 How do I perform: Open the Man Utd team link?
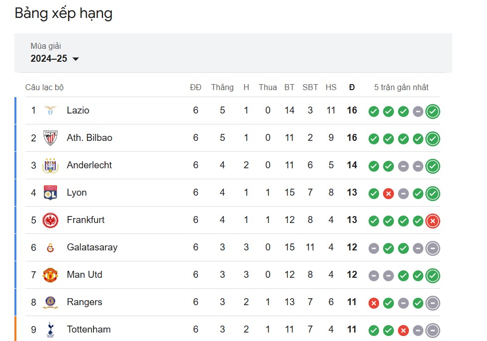(85, 275)
